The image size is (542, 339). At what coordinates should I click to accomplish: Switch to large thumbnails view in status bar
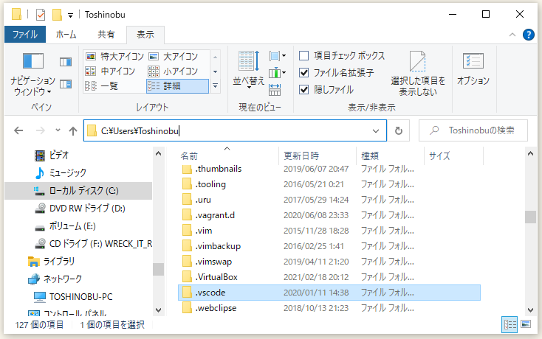click(x=526, y=324)
